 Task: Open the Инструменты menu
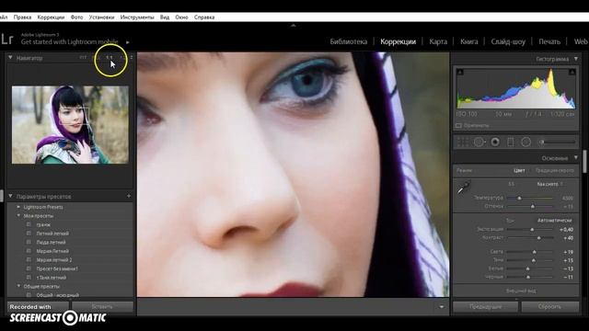(x=137, y=17)
